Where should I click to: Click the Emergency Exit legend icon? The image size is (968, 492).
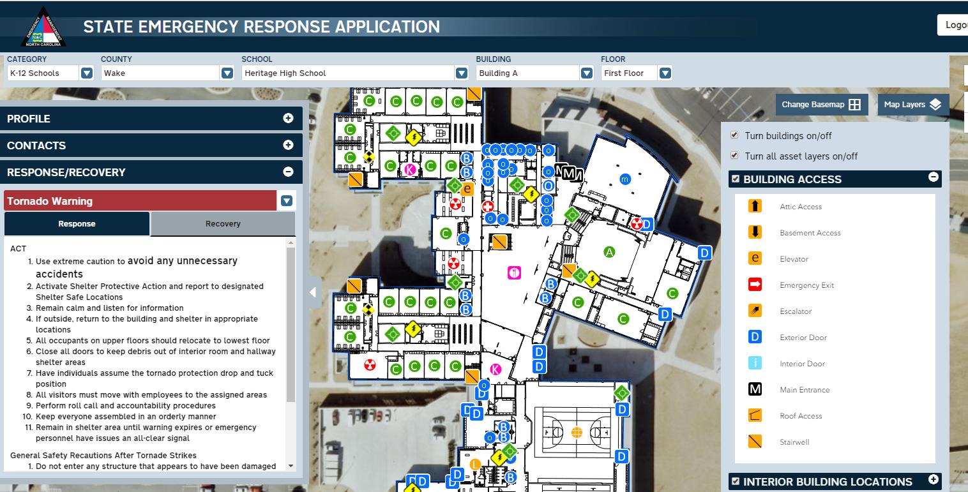point(755,285)
